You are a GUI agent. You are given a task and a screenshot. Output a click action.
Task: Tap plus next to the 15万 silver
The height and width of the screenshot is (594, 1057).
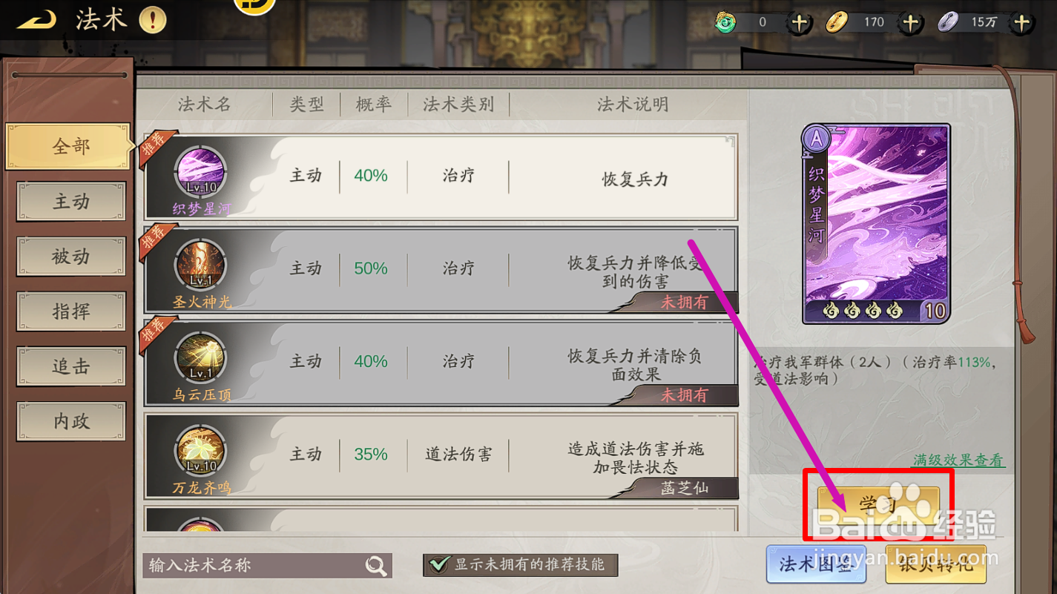1022,22
